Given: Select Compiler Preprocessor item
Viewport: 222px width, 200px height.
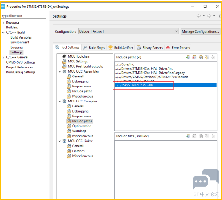Looking at the screenshot, I should 82,116.
